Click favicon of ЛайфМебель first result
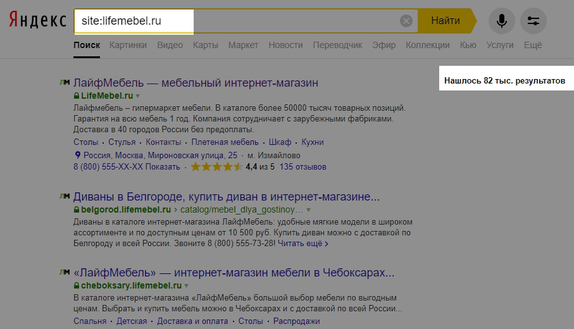Image resolution: width=574 pixels, height=329 pixels. coord(65,82)
